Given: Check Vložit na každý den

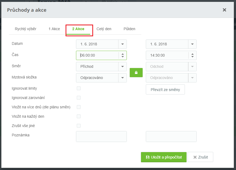Looking at the screenshot, I should tap(79, 116).
